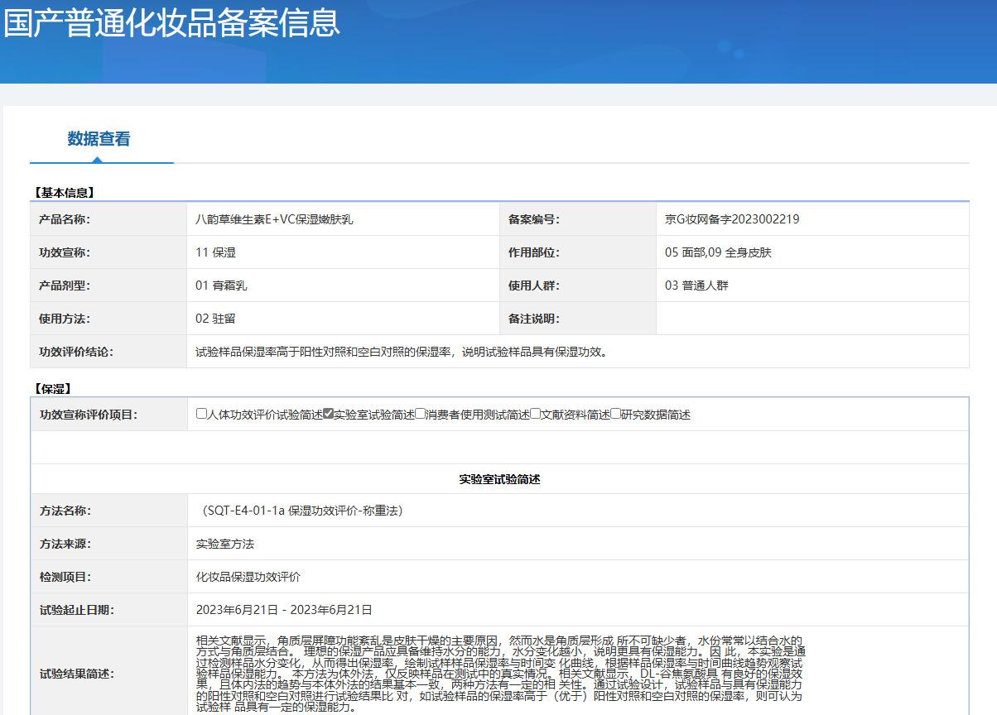Check the 人体功效评价试验简述 checkbox

201,414
